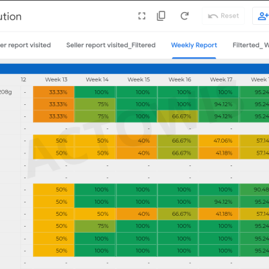
Task: Open the report in fullscreen mode
Action: (x=142, y=16)
